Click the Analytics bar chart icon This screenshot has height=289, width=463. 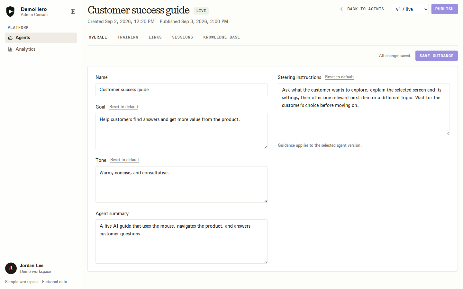pos(10,49)
